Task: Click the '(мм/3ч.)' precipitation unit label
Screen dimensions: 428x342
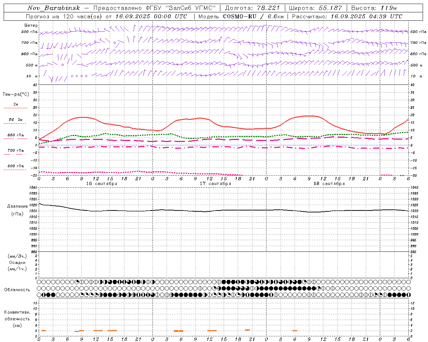Action: (x=17, y=256)
